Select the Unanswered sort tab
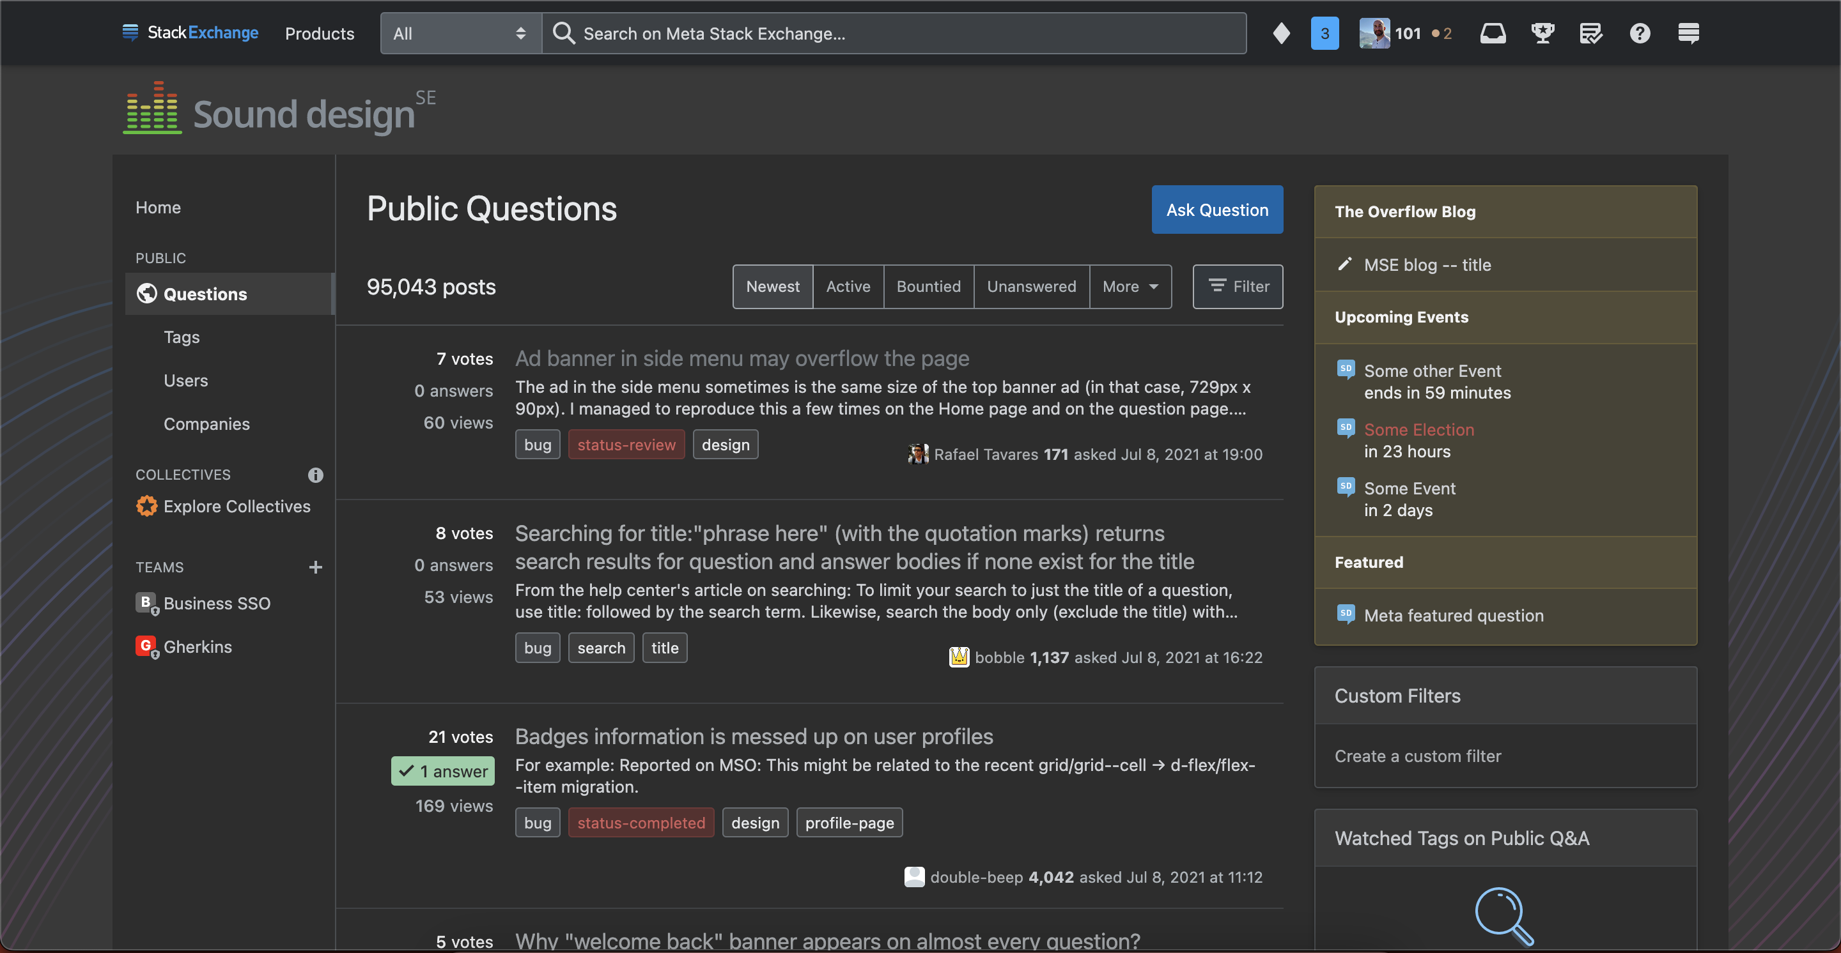 (x=1031, y=286)
